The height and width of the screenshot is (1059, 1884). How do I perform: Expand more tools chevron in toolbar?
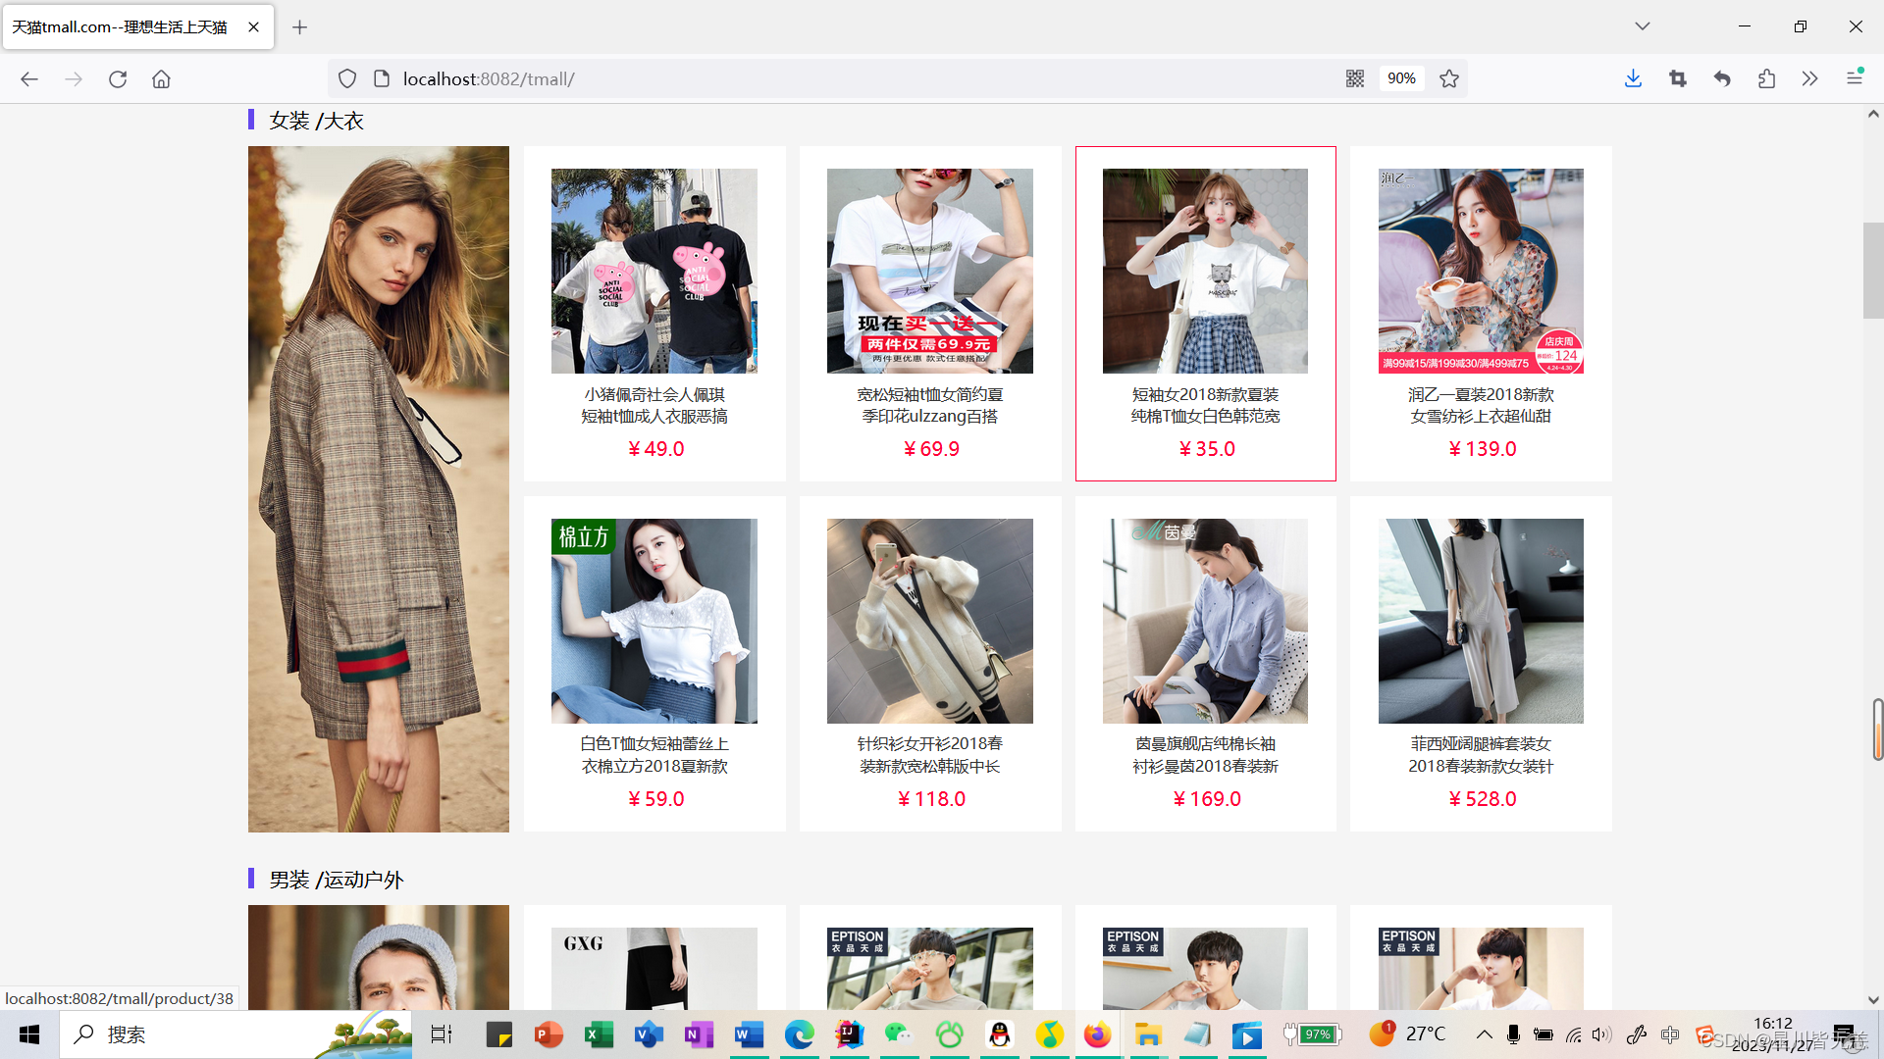coord(1810,78)
